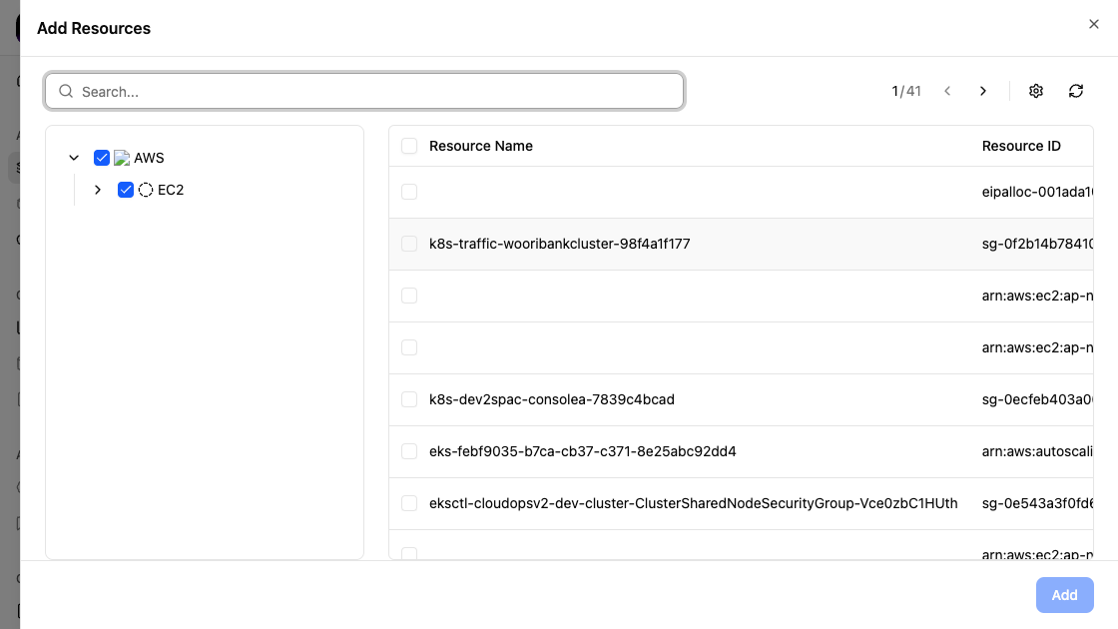Select all resources via header checkbox

pos(409,146)
